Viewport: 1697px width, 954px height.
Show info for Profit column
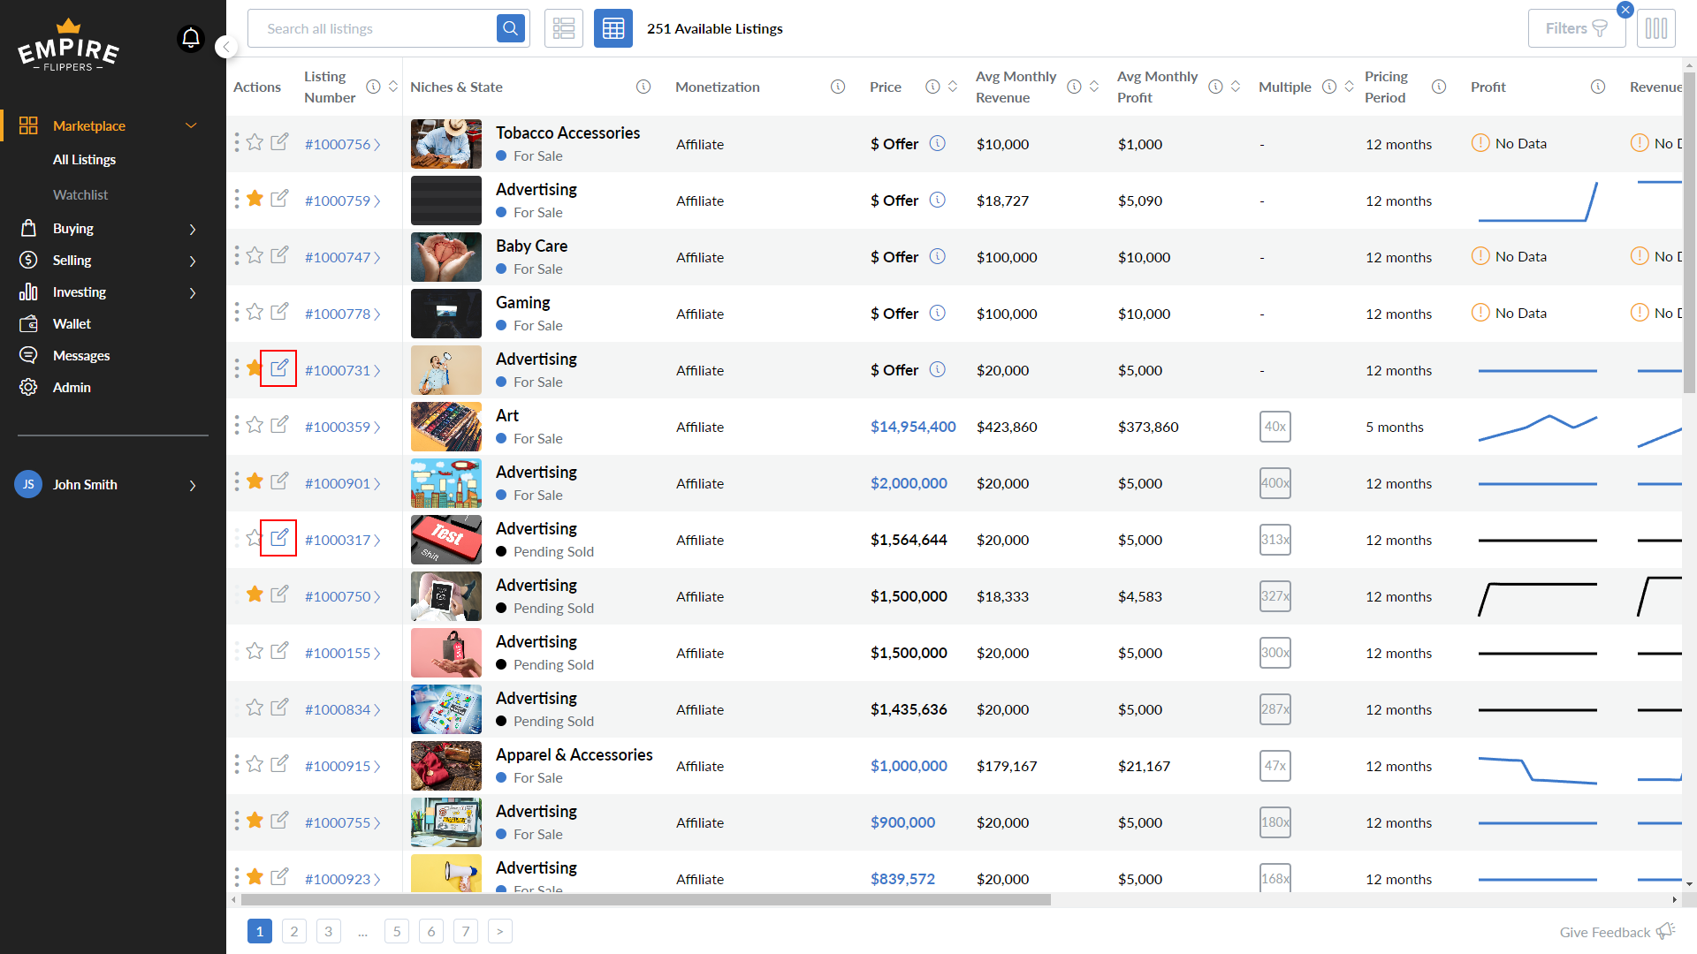(x=1598, y=87)
